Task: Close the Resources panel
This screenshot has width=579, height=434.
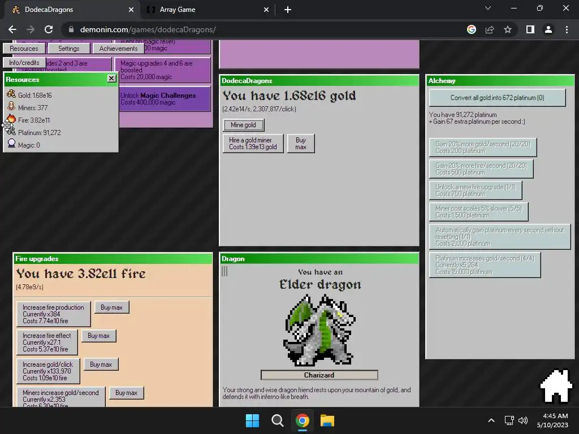Action: 111,78
